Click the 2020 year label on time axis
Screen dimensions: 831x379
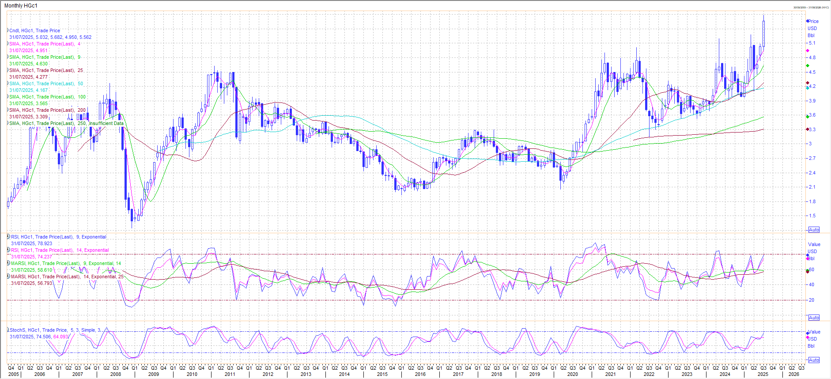click(572, 374)
